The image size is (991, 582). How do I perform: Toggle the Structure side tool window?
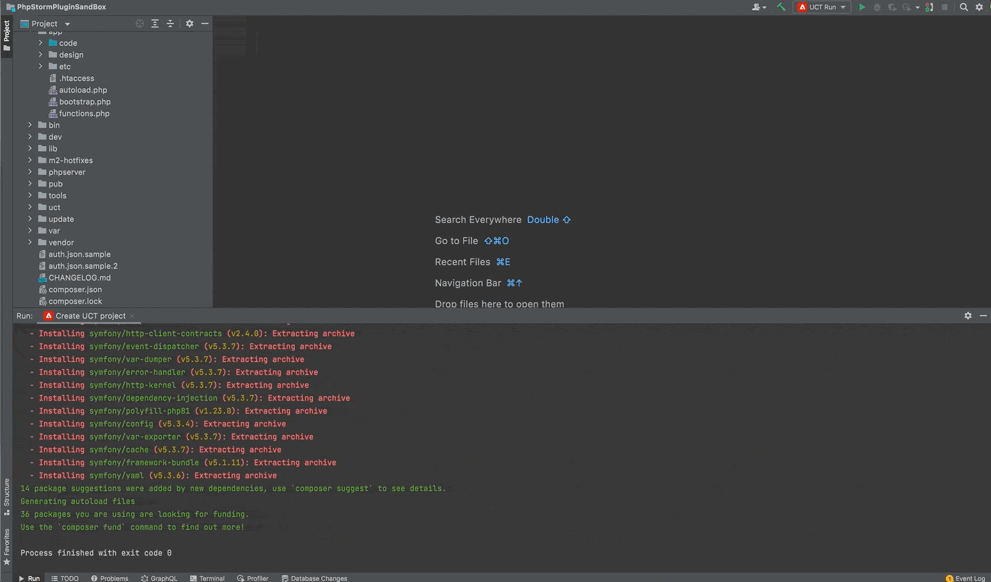coord(6,496)
